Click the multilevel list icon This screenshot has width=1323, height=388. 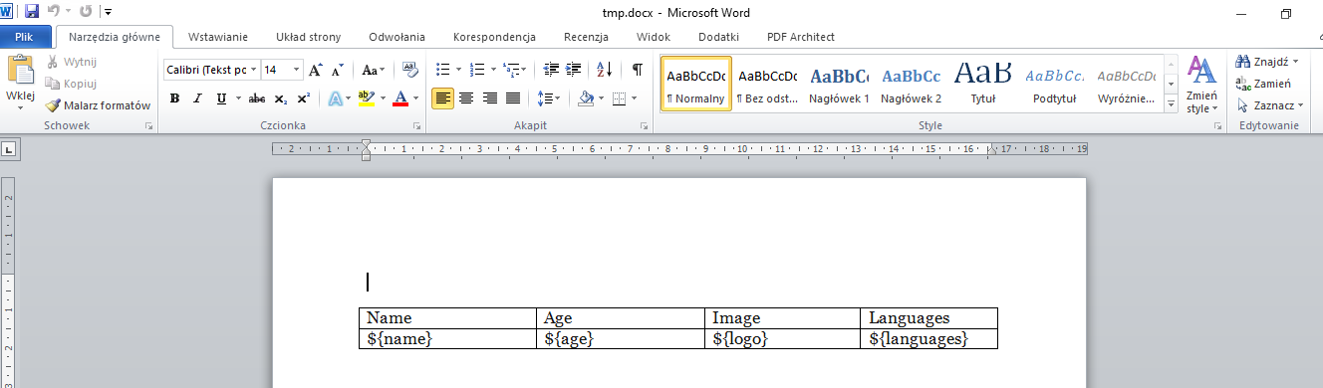coord(510,71)
